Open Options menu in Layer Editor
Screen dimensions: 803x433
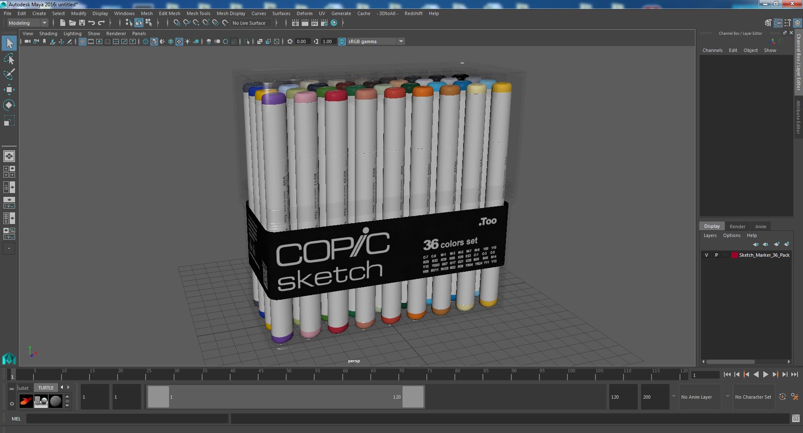(732, 235)
